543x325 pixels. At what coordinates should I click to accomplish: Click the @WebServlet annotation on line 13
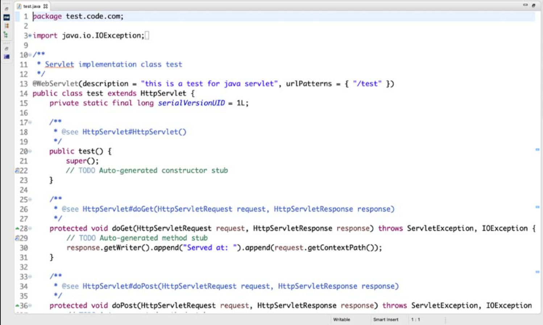pyautogui.click(x=55, y=84)
